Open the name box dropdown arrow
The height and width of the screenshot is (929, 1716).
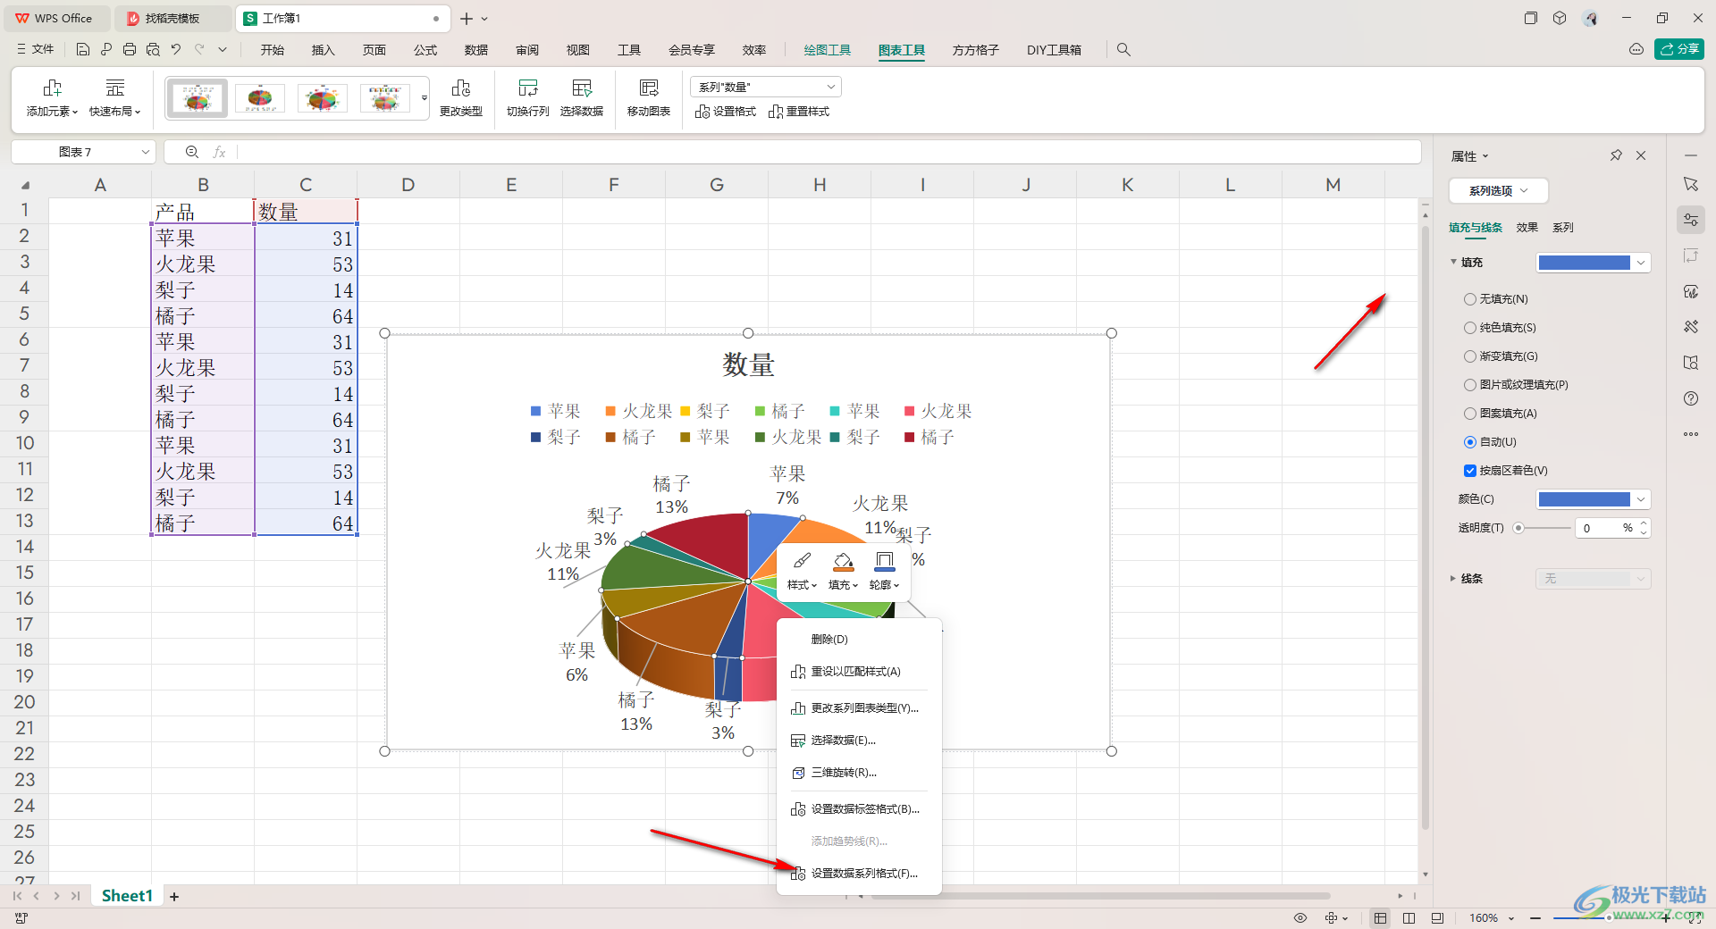[145, 152]
